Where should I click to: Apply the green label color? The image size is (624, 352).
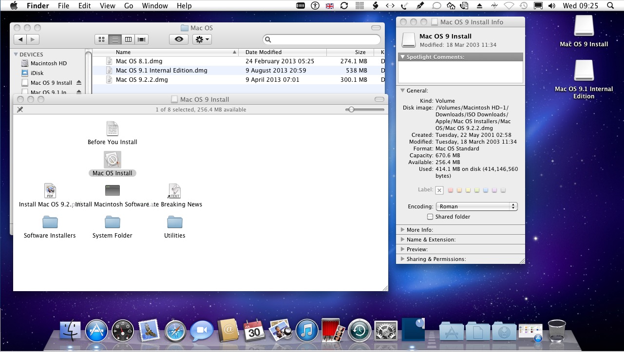(477, 190)
